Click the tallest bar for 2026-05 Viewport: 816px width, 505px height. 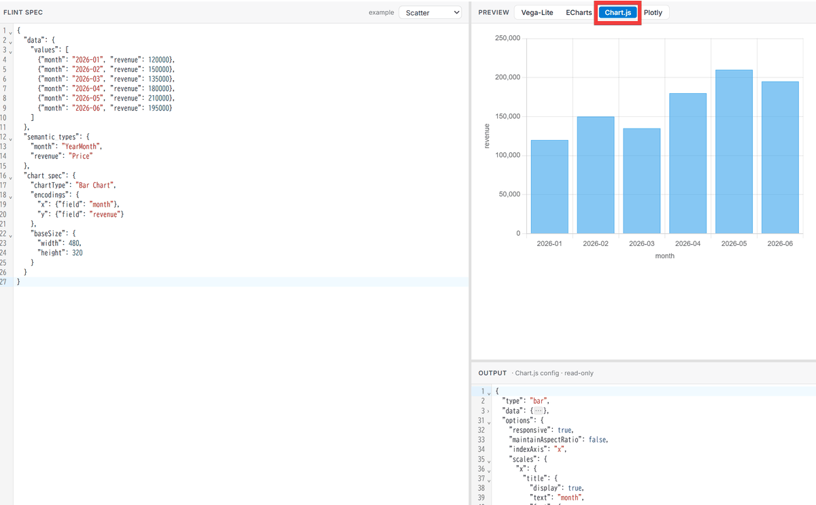tap(734, 152)
